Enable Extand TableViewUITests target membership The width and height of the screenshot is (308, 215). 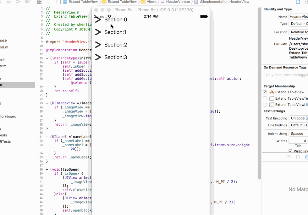click(264, 104)
